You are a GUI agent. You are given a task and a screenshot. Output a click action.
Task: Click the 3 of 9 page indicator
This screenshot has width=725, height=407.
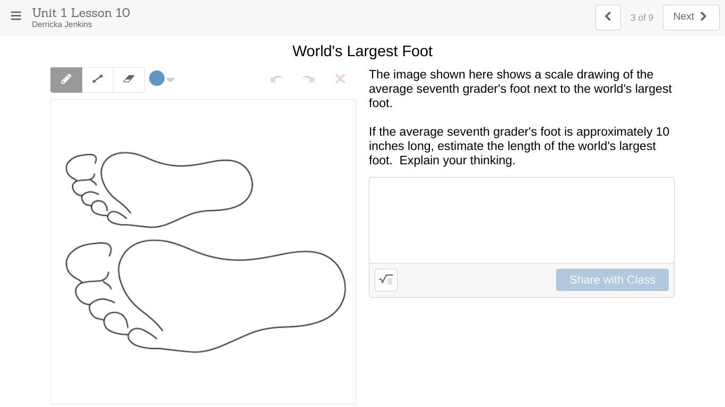(x=642, y=17)
